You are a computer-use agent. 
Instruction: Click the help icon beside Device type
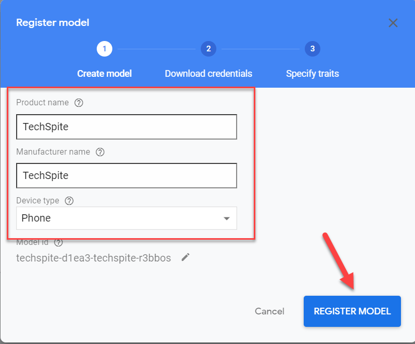point(69,200)
